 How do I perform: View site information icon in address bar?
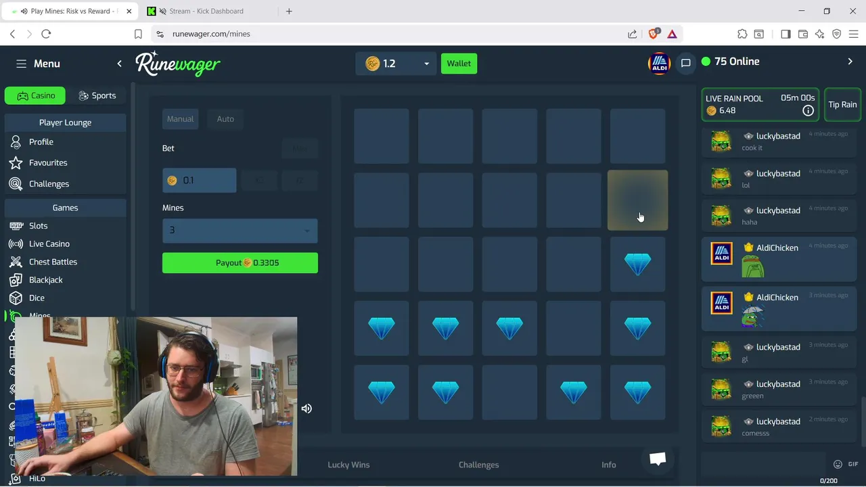coord(160,34)
